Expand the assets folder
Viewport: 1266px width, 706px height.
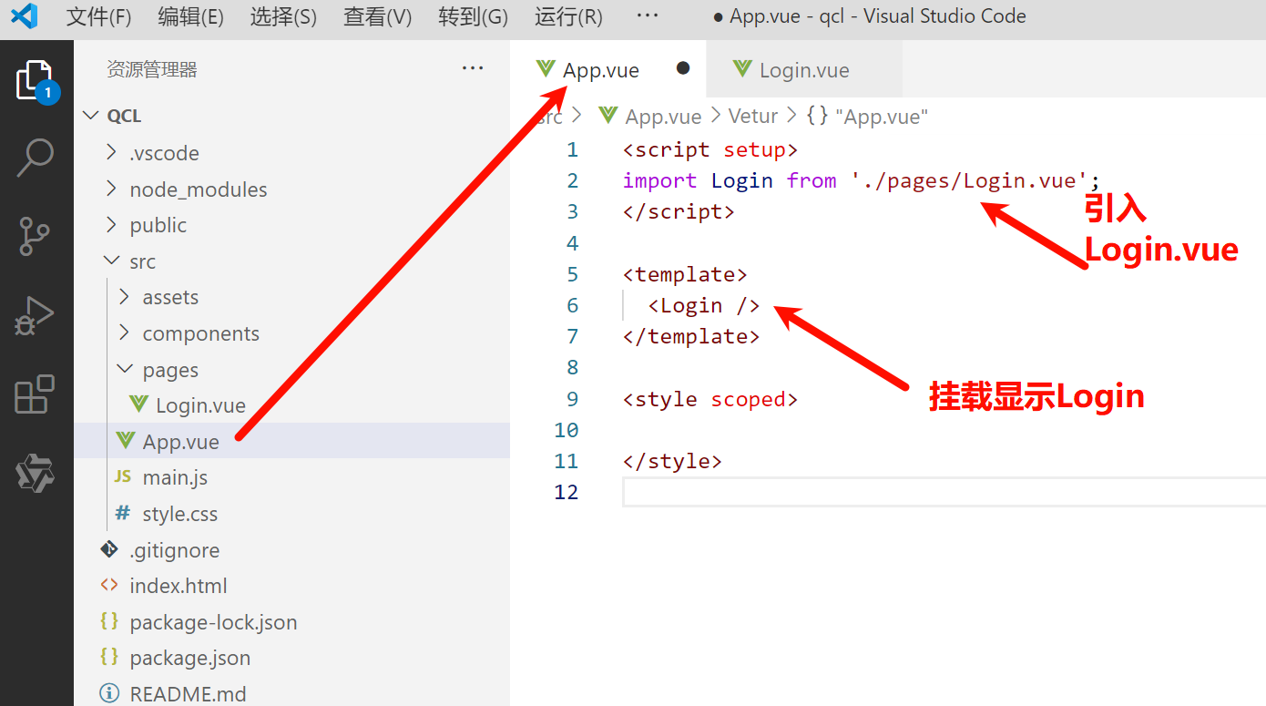[125, 296]
